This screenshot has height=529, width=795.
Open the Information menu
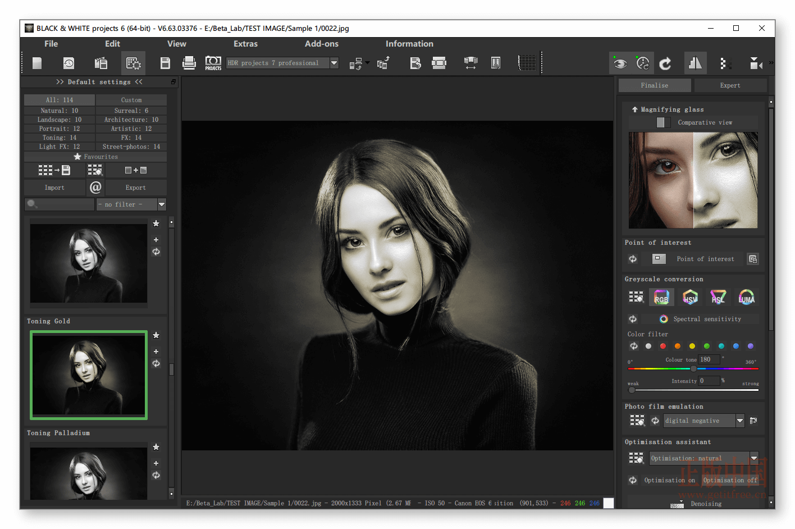coord(409,44)
